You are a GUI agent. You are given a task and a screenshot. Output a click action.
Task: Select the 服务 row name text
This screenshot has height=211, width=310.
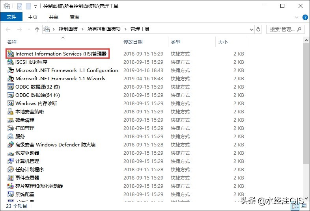[20, 136]
